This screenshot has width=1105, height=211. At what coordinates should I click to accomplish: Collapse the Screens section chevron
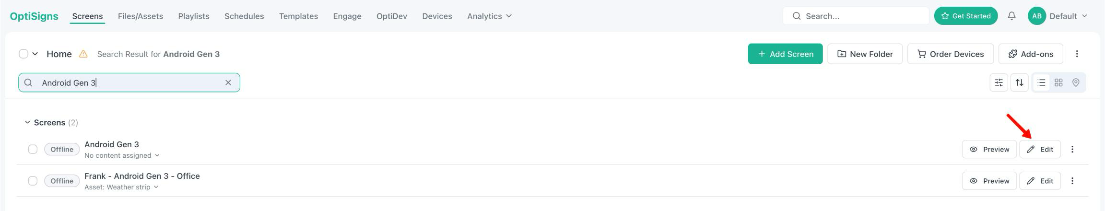[x=27, y=123]
